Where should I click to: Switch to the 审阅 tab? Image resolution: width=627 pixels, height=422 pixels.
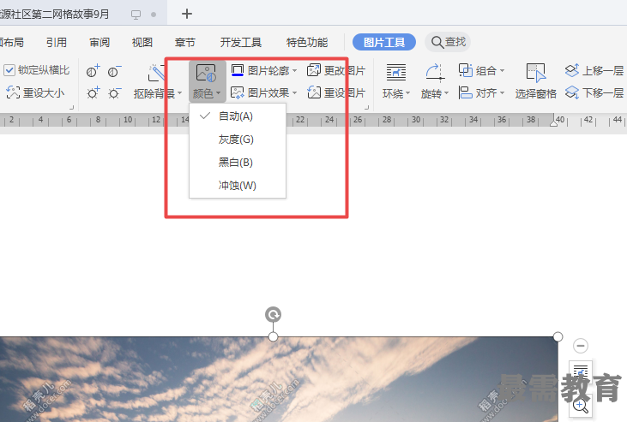click(x=99, y=42)
